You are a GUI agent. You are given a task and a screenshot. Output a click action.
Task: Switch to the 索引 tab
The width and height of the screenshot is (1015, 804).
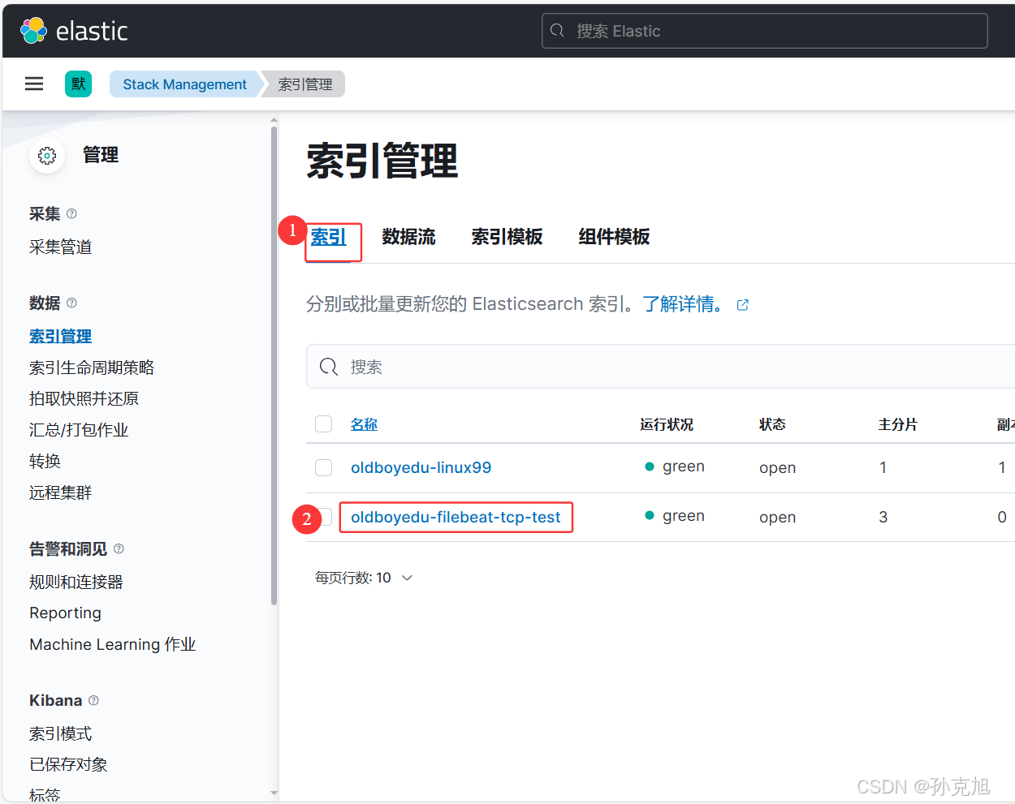tap(328, 237)
